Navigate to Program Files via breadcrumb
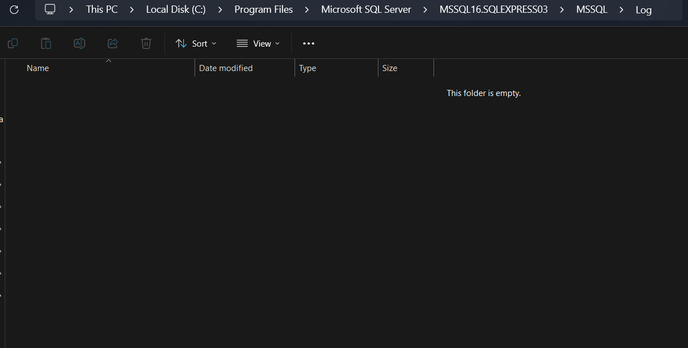 [263, 9]
